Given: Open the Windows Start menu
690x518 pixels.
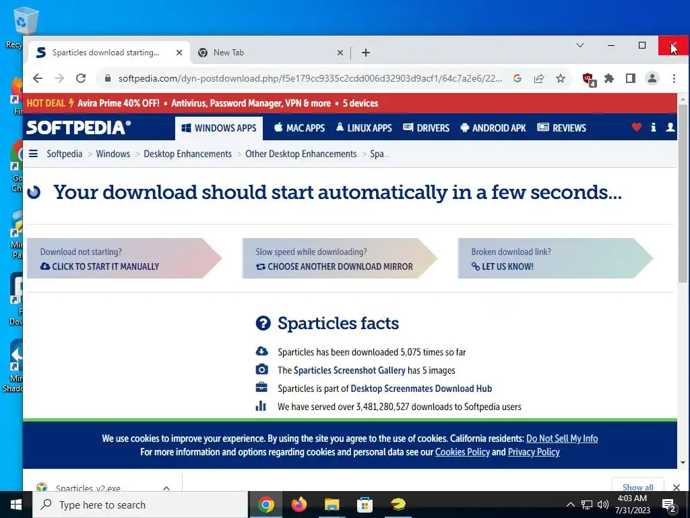Looking at the screenshot, I should click(x=16, y=505).
